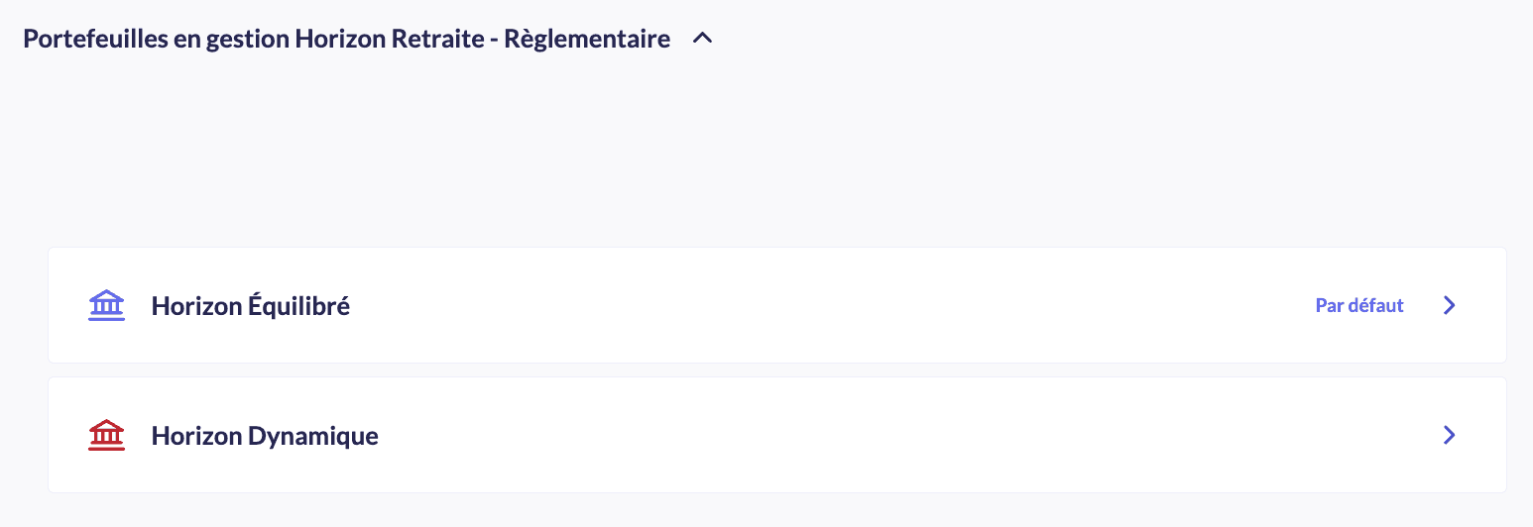The image size is (1533, 527).
Task: Open Horizon Équilibré with its right arrow
Action: pos(1450,305)
